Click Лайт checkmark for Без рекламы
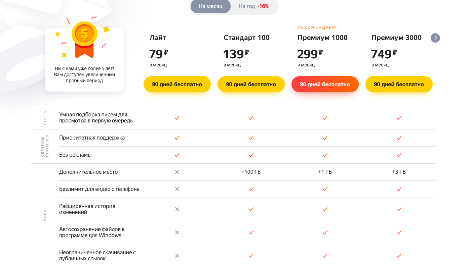The height and width of the screenshot is (268, 469). (x=177, y=155)
